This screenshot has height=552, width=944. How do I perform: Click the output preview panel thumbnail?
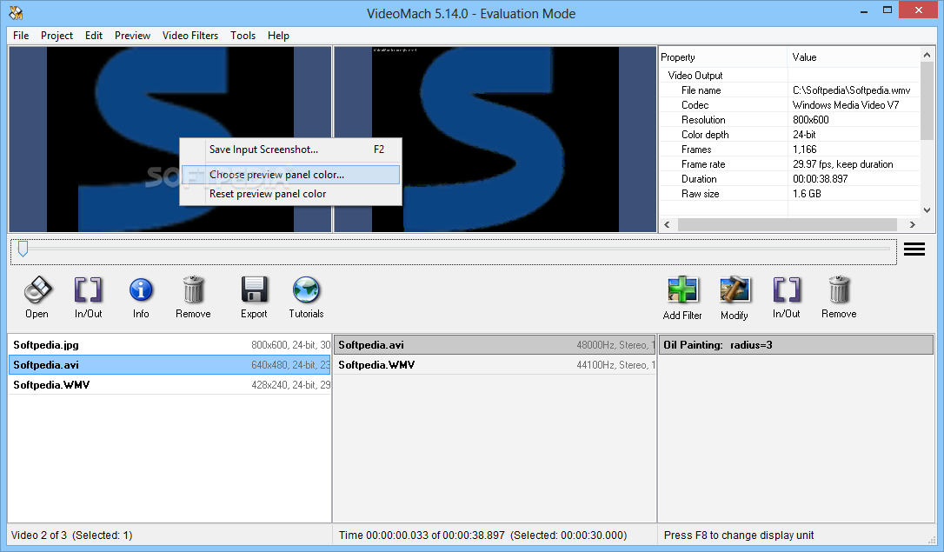point(495,139)
